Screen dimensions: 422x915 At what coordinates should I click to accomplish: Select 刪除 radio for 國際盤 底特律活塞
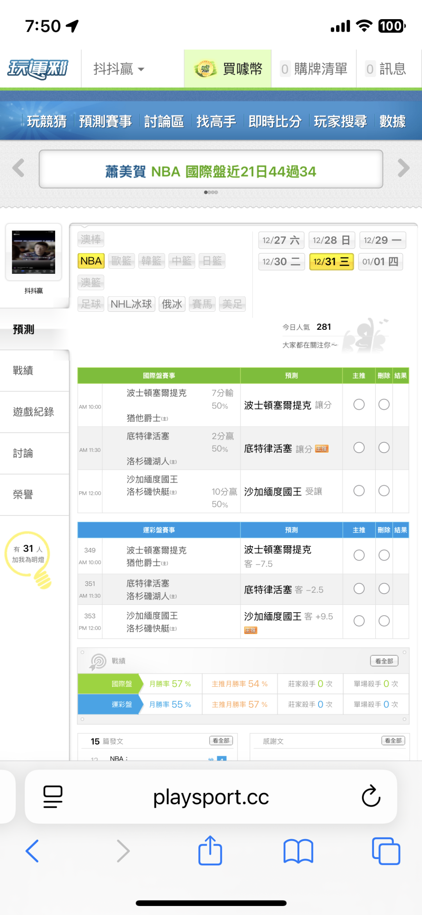[384, 448]
